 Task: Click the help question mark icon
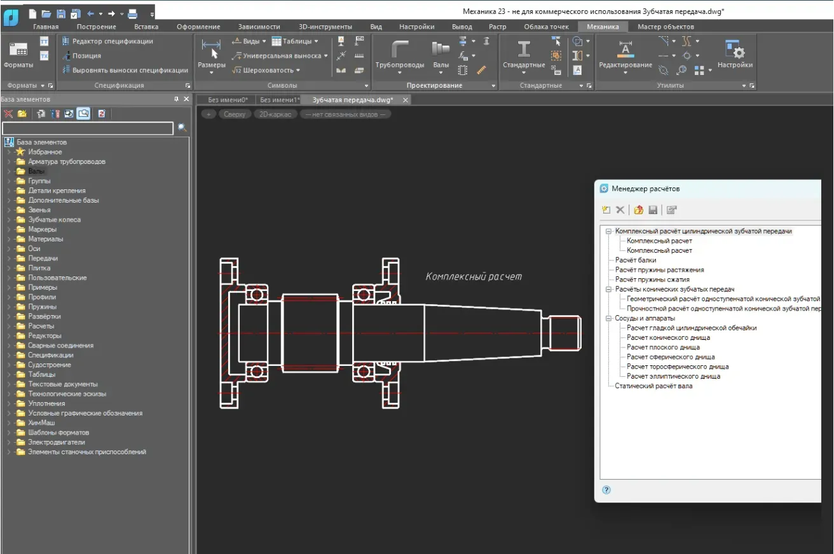click(x=606, y=490)
